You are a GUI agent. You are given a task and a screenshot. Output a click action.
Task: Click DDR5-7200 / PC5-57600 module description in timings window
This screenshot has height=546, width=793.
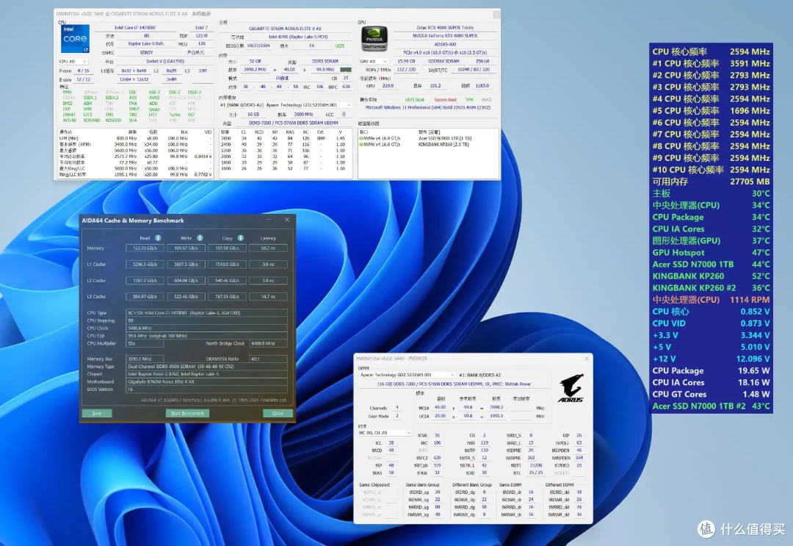point(454,384)
